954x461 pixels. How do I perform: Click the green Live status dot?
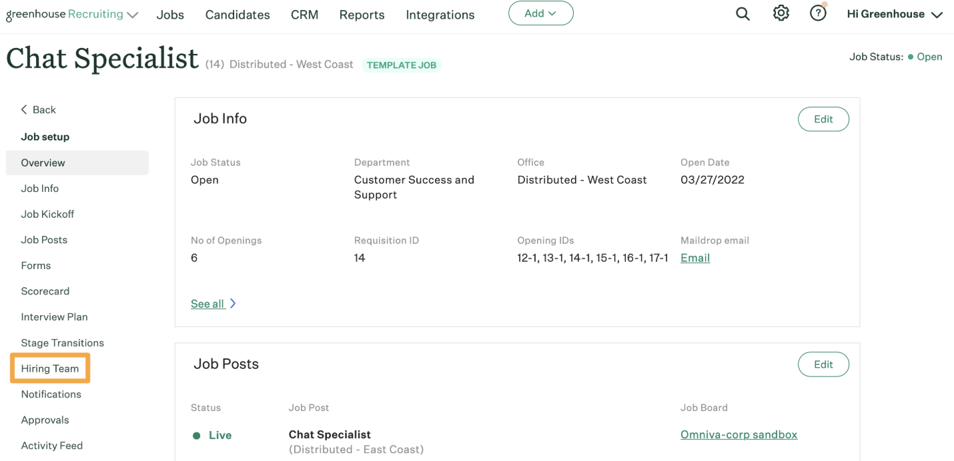tap(197, 436)
